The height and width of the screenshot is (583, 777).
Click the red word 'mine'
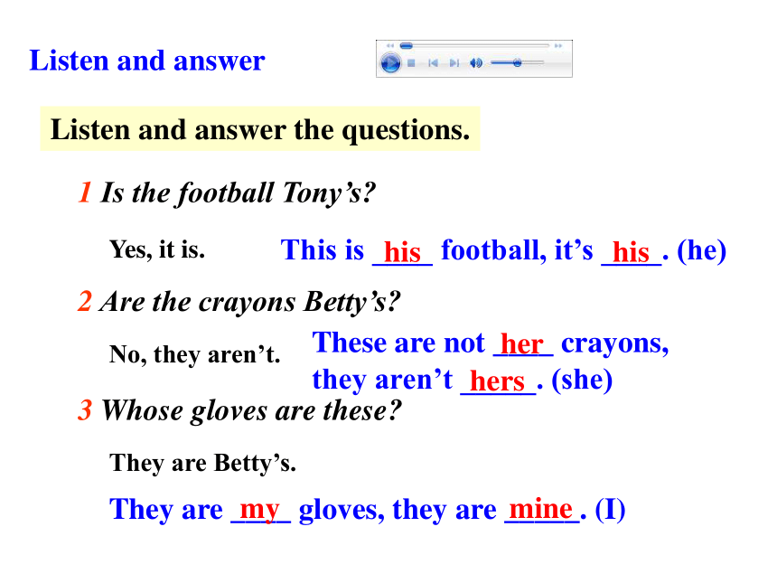pyautogui.click(x=540, y=509)
